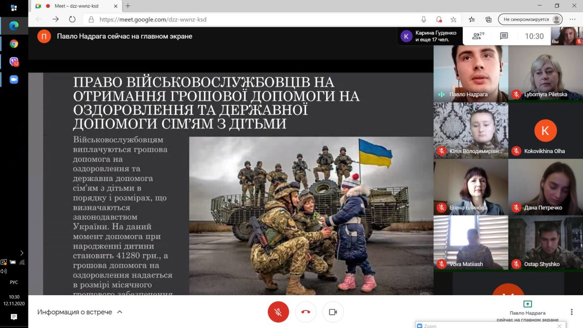The image size is (583, 328).
Task: Close the Zoom notification popup
Action: (x=559, y=326)
